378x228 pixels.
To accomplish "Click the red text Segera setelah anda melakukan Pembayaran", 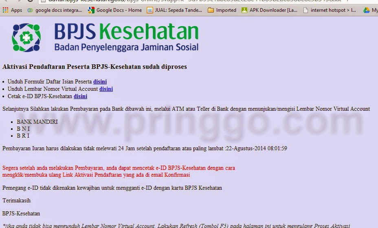I will click(53, 168).
